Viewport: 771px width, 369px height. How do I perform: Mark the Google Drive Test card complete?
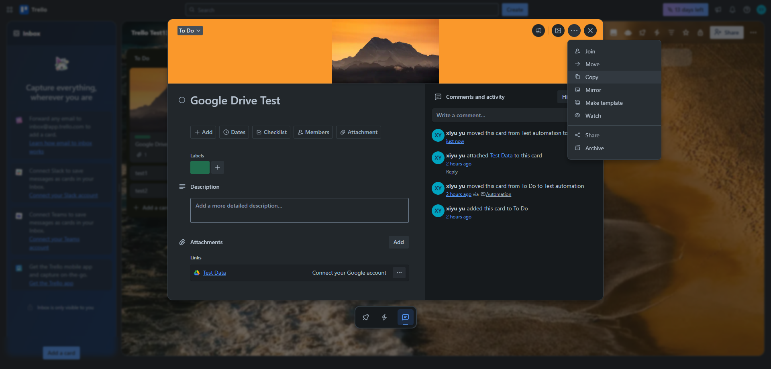[x=182, y=100]
